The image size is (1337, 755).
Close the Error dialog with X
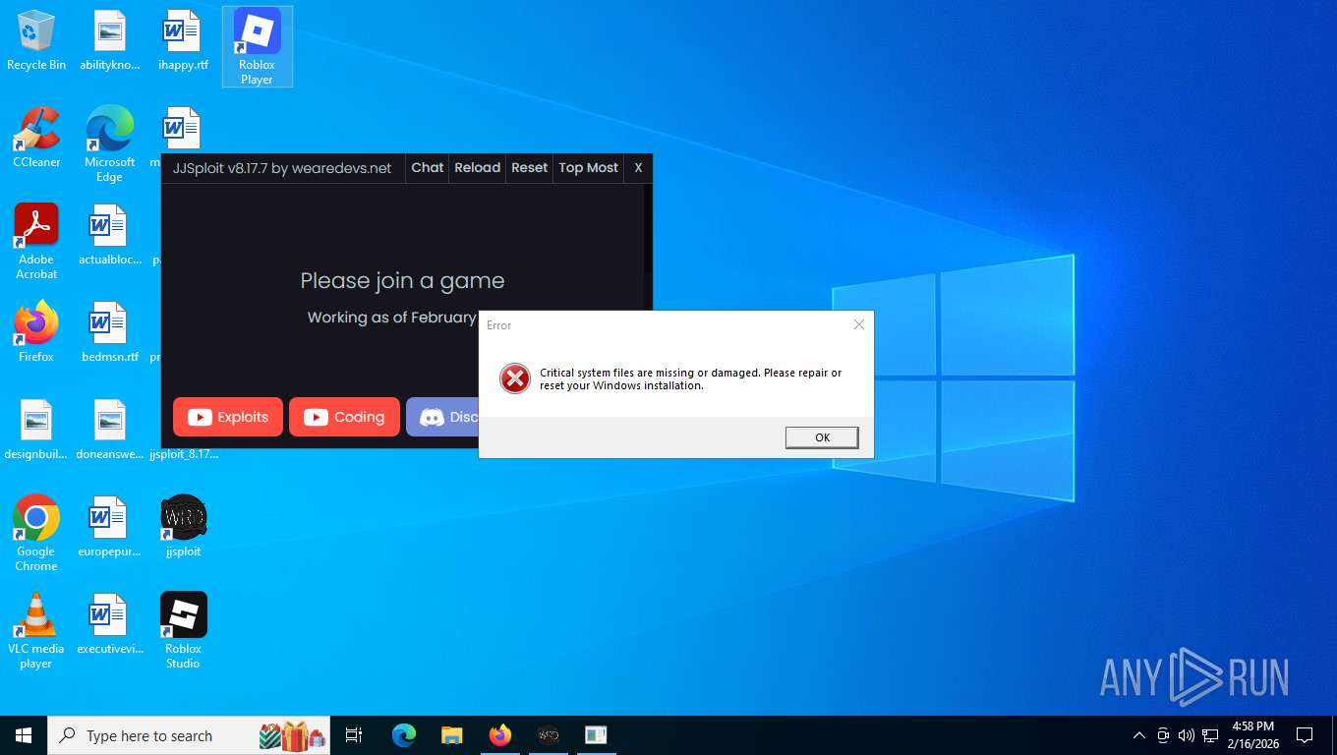click(858, 324)
